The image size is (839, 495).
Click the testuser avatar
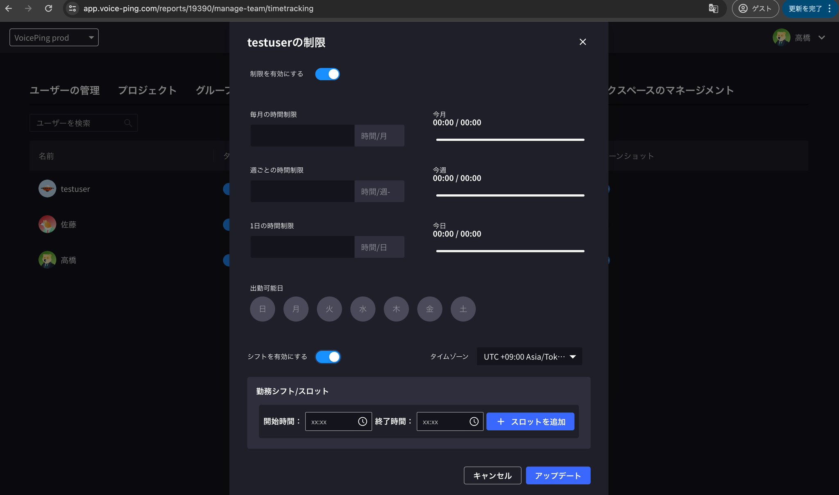(47, 189)
